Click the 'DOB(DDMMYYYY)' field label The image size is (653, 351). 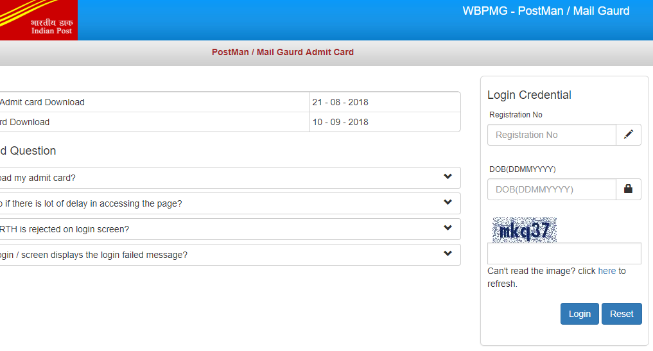click(522, 169)
